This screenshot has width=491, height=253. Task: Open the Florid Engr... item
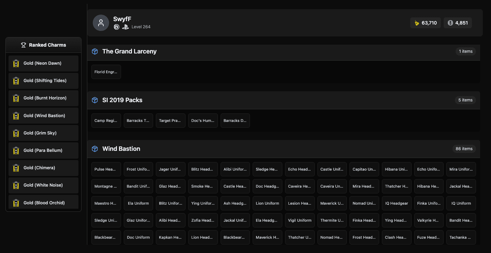[106, 72]
